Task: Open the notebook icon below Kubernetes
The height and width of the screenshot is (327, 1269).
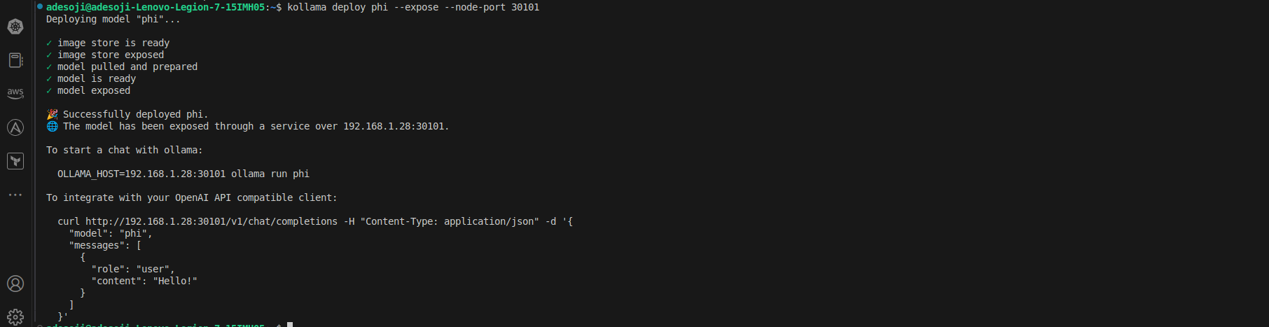Action: (15, 60)
